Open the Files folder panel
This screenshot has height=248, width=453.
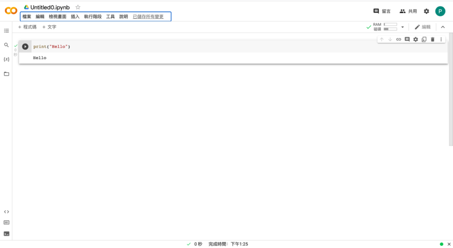coord(6,74)
